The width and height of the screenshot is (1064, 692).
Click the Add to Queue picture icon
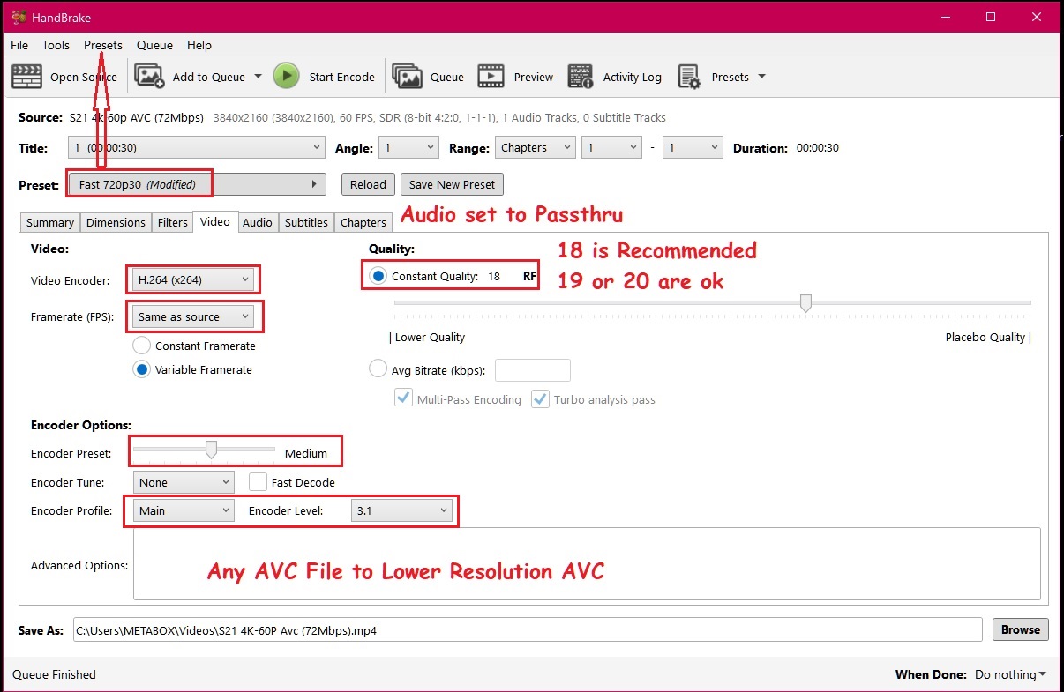[x=150, y=77]
